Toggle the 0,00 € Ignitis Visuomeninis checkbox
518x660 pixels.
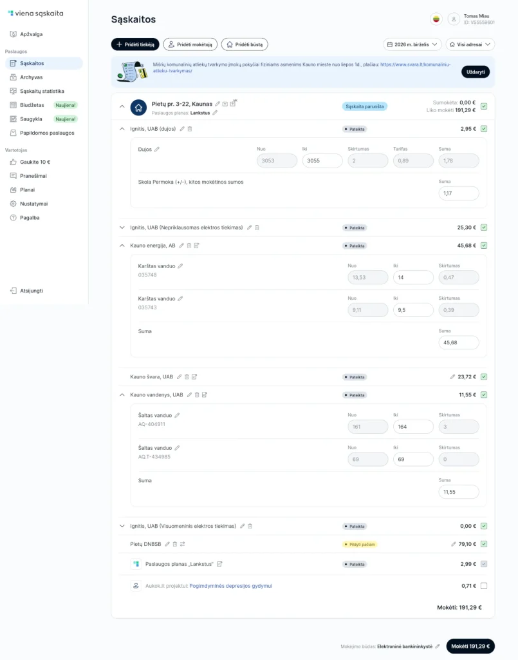pos(484,526)
